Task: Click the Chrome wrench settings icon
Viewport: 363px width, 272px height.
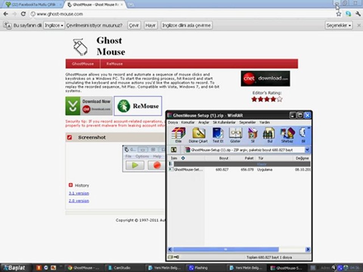Action: pos(358,14)
